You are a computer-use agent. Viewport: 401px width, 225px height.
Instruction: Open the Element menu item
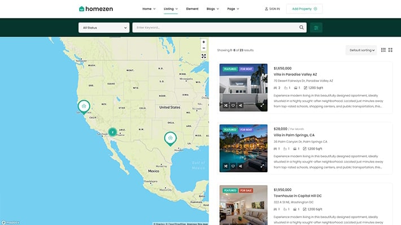(x=192, y=9)
